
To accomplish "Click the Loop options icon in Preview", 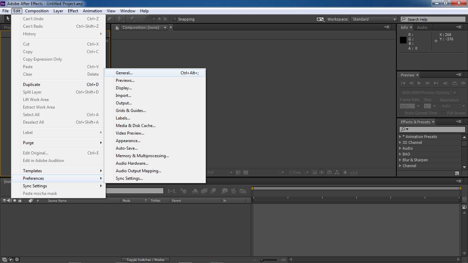I will tap(455, 83).
